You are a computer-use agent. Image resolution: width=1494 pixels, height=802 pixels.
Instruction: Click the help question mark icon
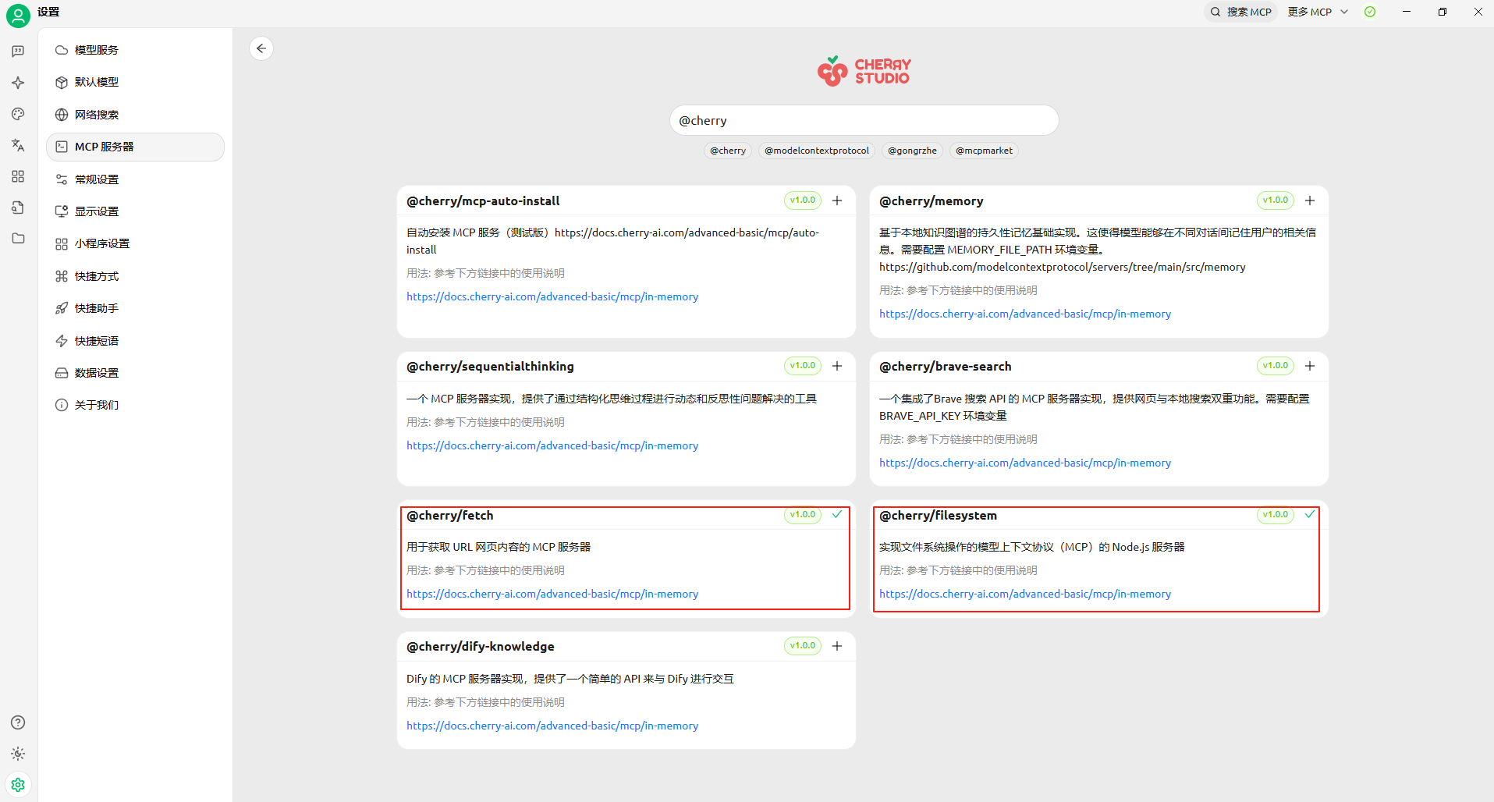18,722
